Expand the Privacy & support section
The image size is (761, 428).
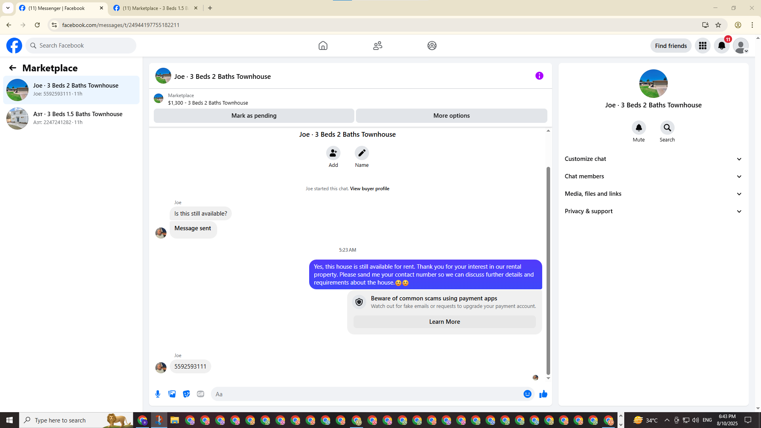[x=653, y=211]
